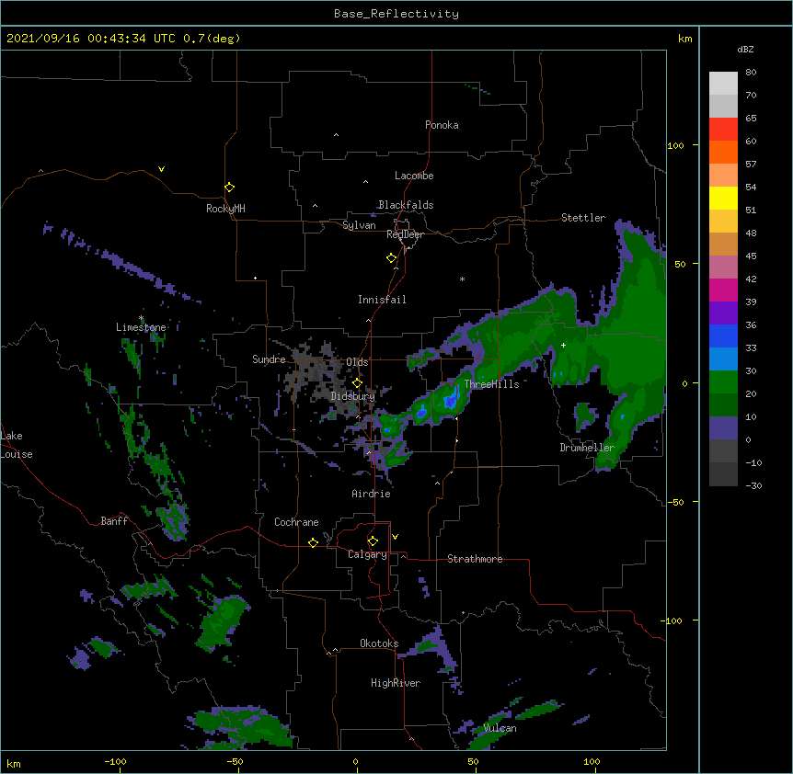This screenshot has height=774, width=793.
Task: Click the yellow diamond marker south of RedDeer
Action: 391,258
